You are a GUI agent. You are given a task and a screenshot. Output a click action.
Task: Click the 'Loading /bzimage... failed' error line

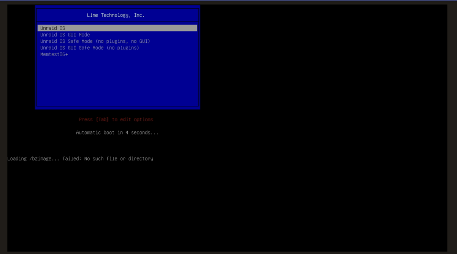tap(80, 159)
